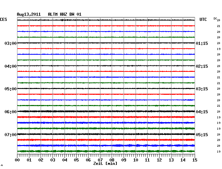
Task: Click the 10 minute axis tick label
Action: point(136,160)
